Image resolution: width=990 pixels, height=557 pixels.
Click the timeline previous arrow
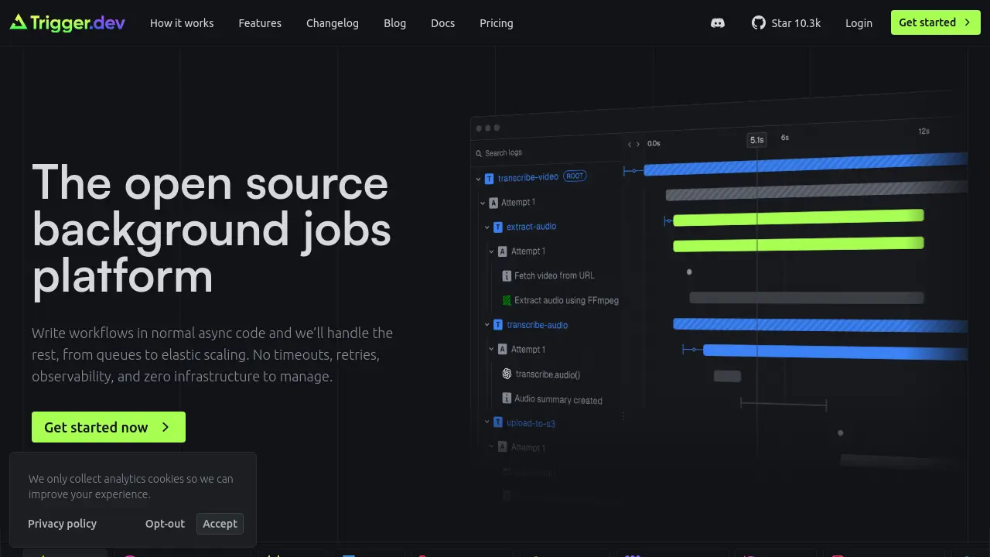coord(630,144)
